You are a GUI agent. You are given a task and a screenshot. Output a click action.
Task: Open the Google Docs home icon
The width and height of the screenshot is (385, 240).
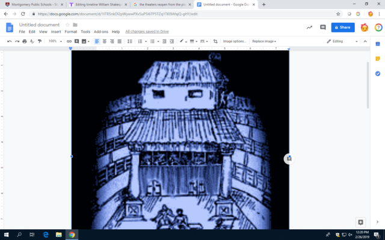(10, 28)
